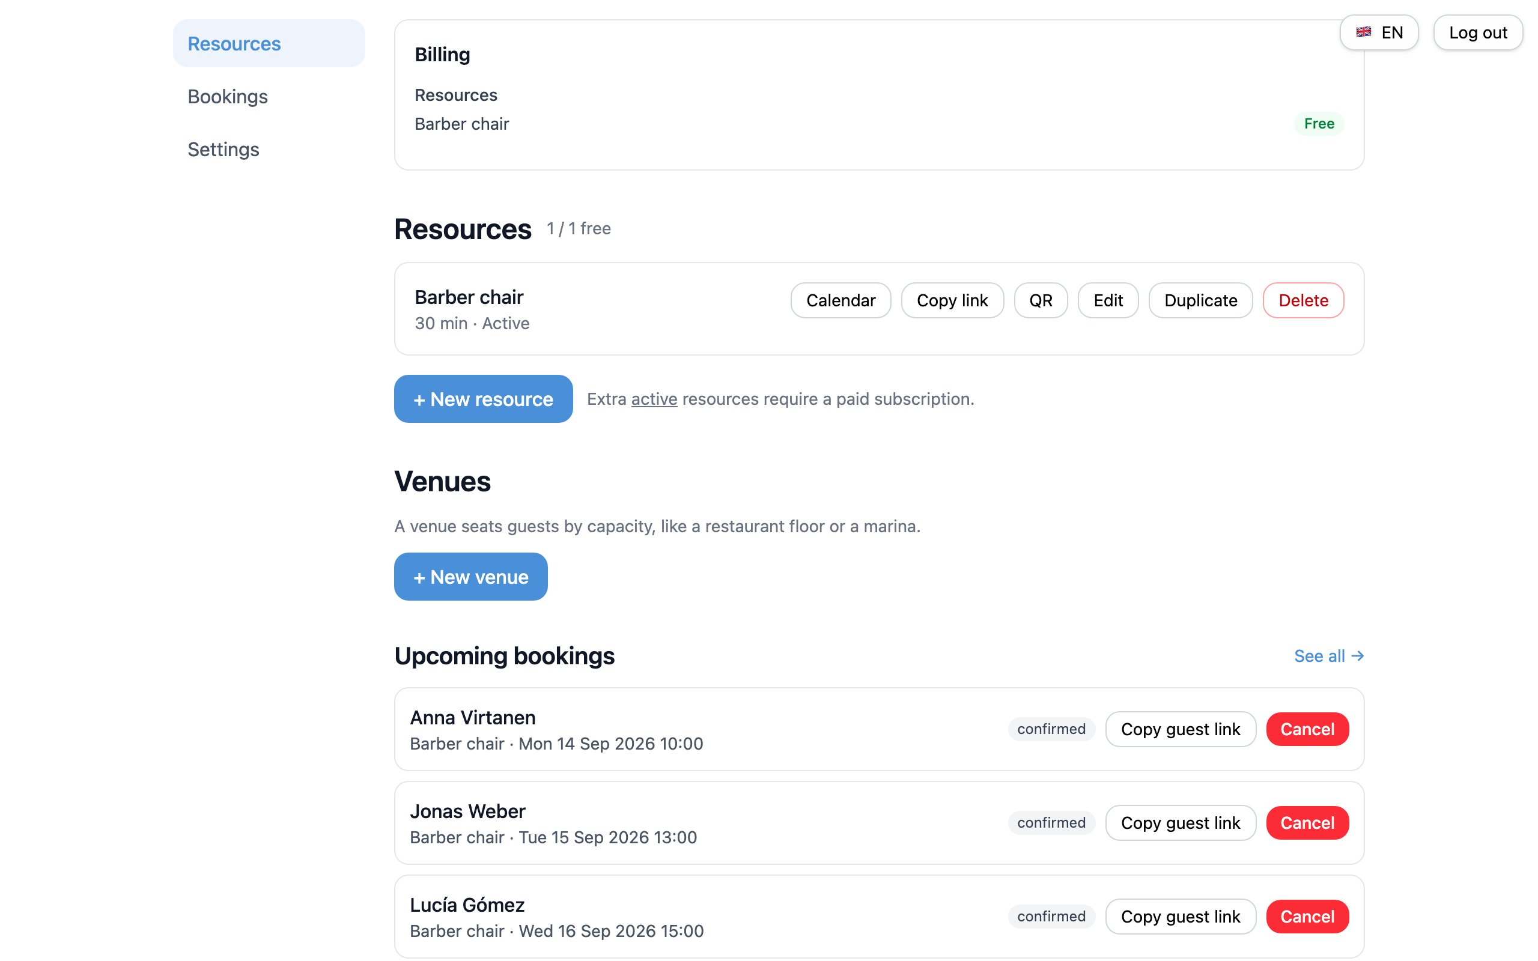
Task: Click 'Wed 16 Sep 2026 15:00' booking detail
Action: pyautogui.click(x=611, y=930)
